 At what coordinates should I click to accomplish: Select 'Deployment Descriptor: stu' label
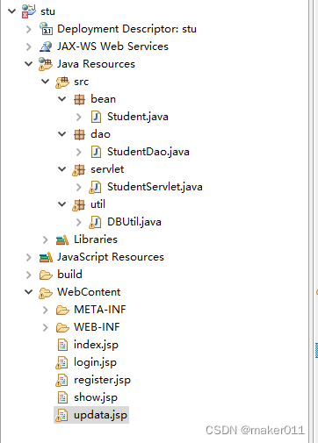(126, 29)
